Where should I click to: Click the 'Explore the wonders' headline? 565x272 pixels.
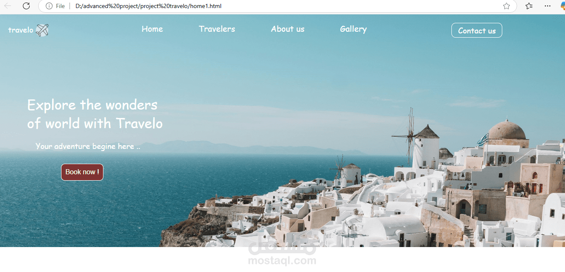92,105
